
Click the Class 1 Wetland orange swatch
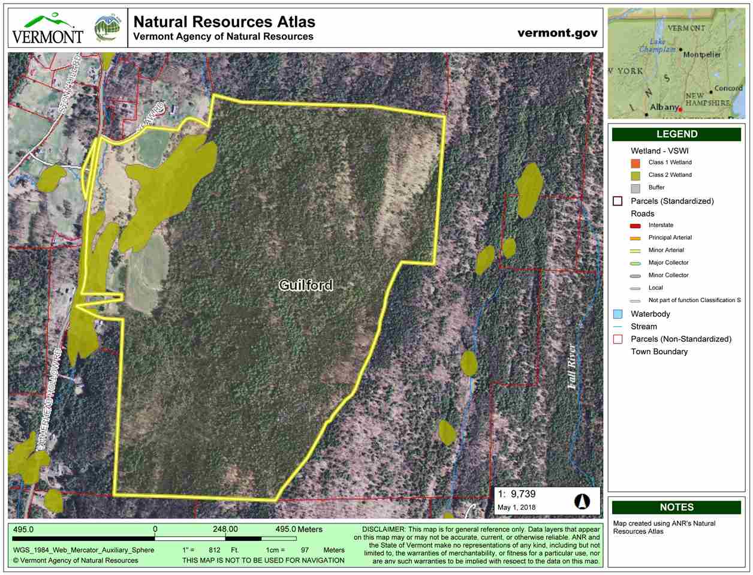(635, 163)
